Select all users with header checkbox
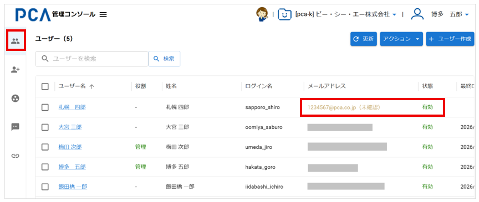The width and height of the screenshot is (479, 202). pyautogui.click(x=45, y=87)
